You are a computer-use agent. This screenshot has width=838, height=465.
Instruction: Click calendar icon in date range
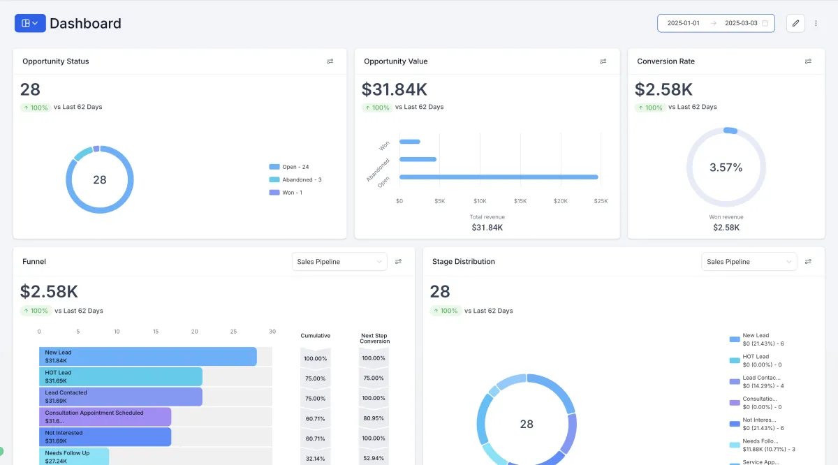point(765,23)
